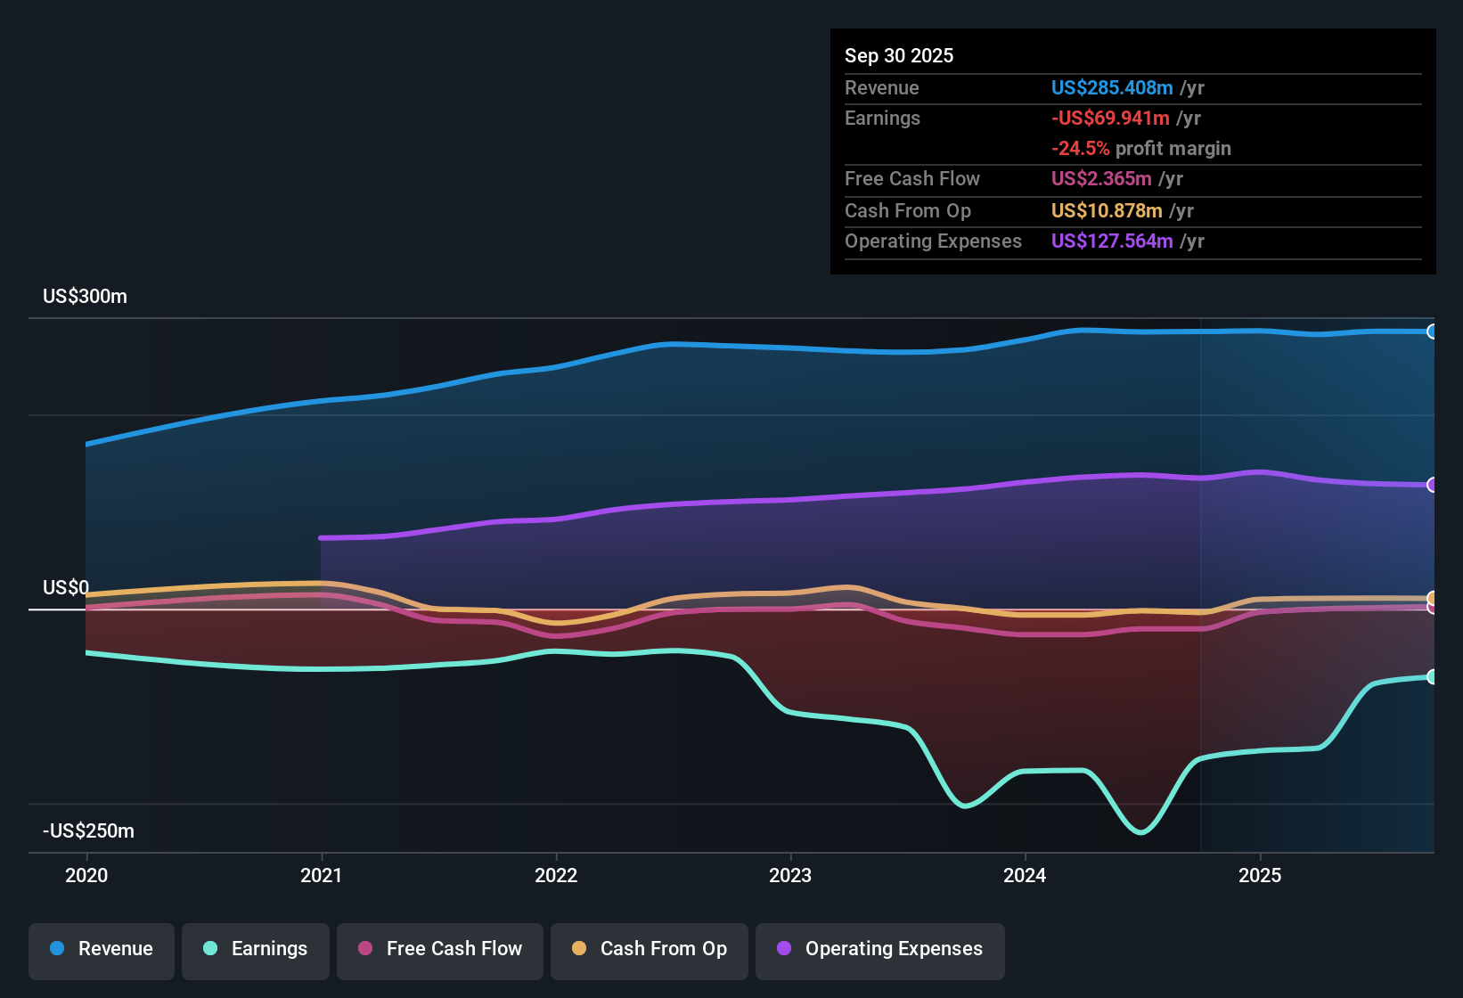Click the US$285.408m revenue value
1463x998 pixels.
(x=1111, y=87)
